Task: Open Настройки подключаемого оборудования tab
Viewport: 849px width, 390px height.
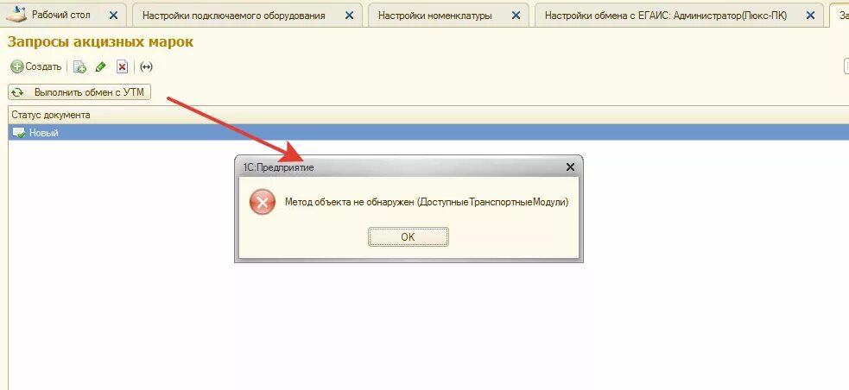Action: (234, 16)
